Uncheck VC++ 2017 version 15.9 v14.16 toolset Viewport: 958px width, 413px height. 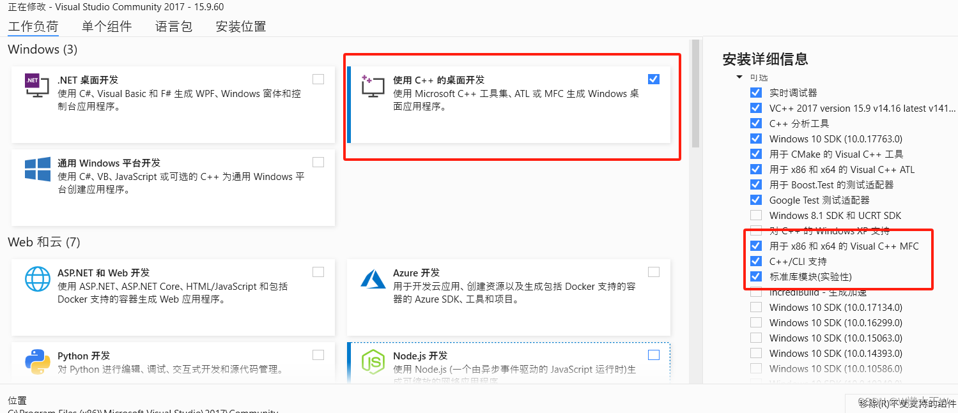point(756,108)
